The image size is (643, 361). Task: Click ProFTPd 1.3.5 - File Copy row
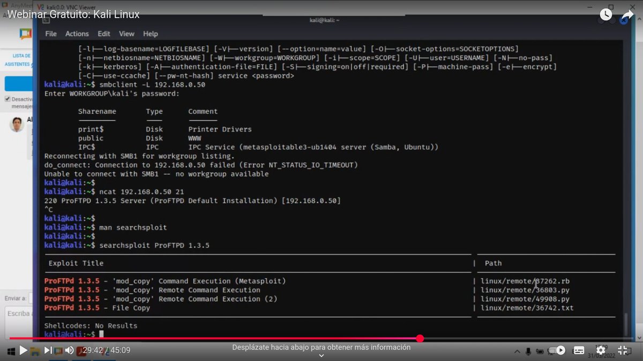pyautogui.click(x=98, y=308)
